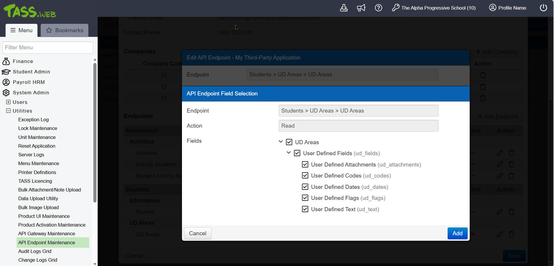Click the download icon in top bar

click(x=344, y=8)
